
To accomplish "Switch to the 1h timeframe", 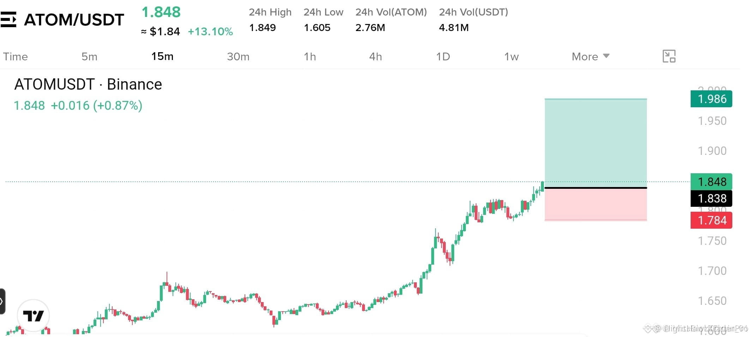I will 310,56.
